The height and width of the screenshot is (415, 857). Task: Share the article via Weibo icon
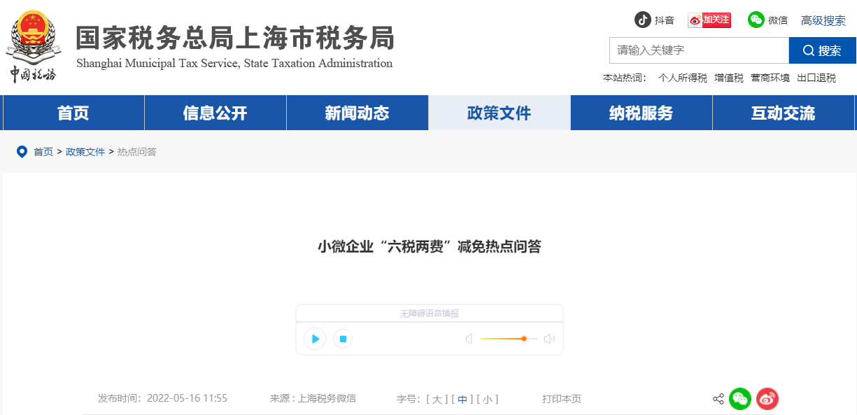tap(767, 399)
